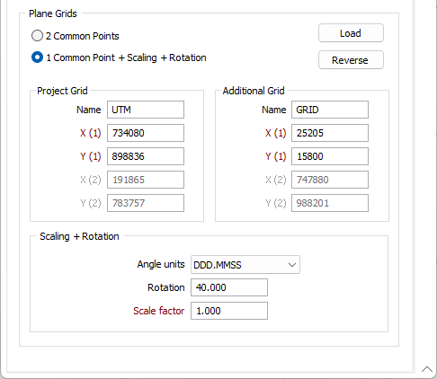Click the Rotation value field
The height and width of the screenshot is (379, 437).
point(229,287)
